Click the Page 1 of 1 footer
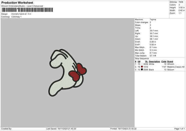The image size is (186, 131). click(x=179, y=129)
